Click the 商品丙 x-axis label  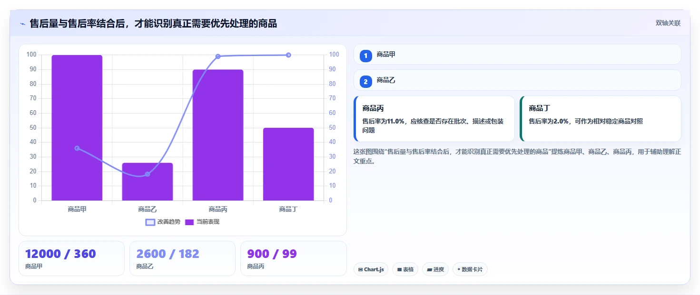218,209
